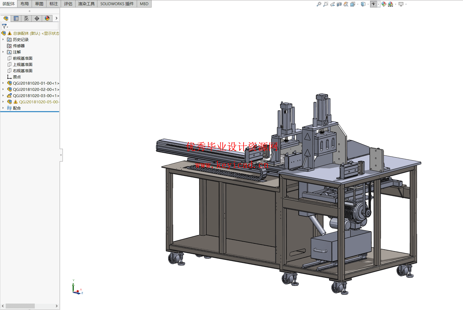Open the Apply Scene dropdown arrow
Screen dimensions: 463x310
tap(396, 4)
